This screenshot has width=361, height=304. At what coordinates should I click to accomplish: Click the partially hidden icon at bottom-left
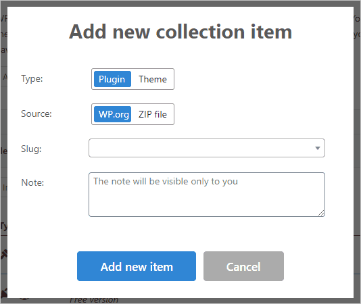click(x=3, y=293)
